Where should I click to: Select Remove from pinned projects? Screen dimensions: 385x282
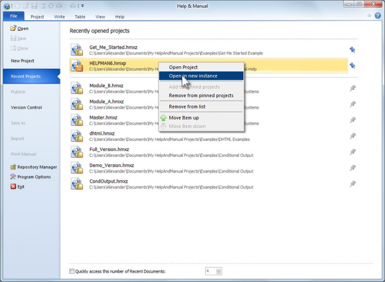click(x=201, y=96)
